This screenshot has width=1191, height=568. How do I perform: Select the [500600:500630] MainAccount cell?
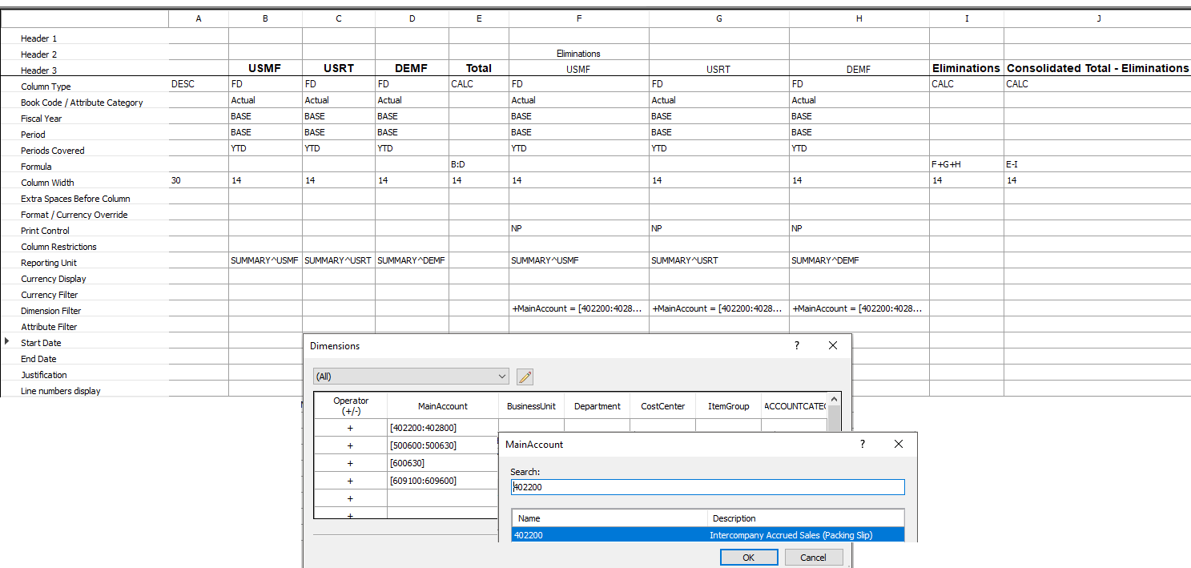coord(442,445)
